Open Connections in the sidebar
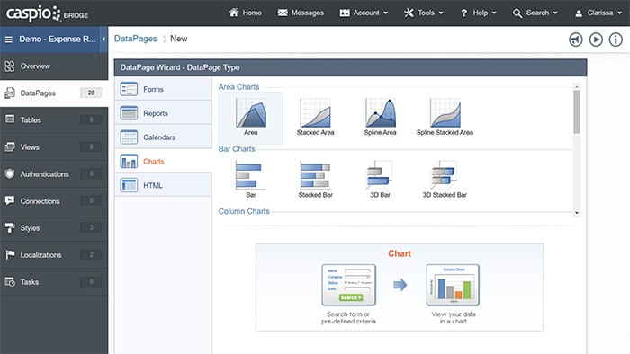Screen dimensions: 630x354 [x=54, y=201]
